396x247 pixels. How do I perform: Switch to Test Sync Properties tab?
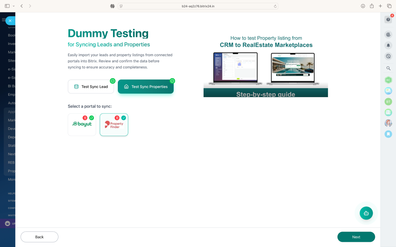[146, 87]
